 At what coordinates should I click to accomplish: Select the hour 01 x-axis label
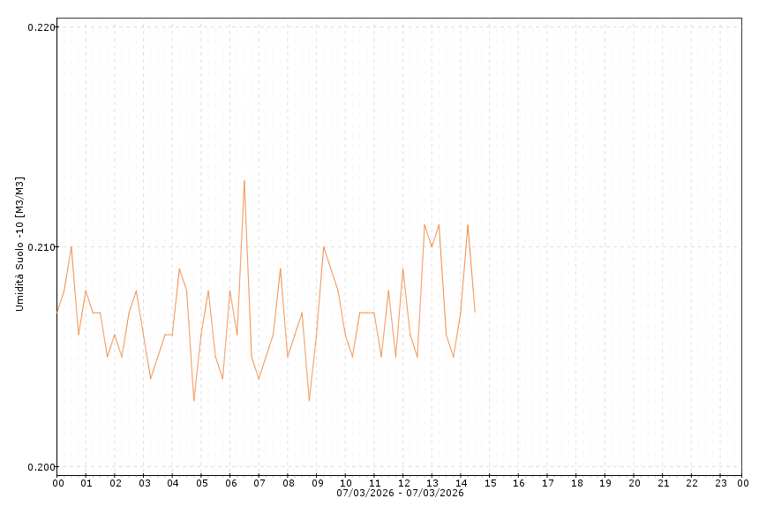pyautogui.click(x=86, y=483)
